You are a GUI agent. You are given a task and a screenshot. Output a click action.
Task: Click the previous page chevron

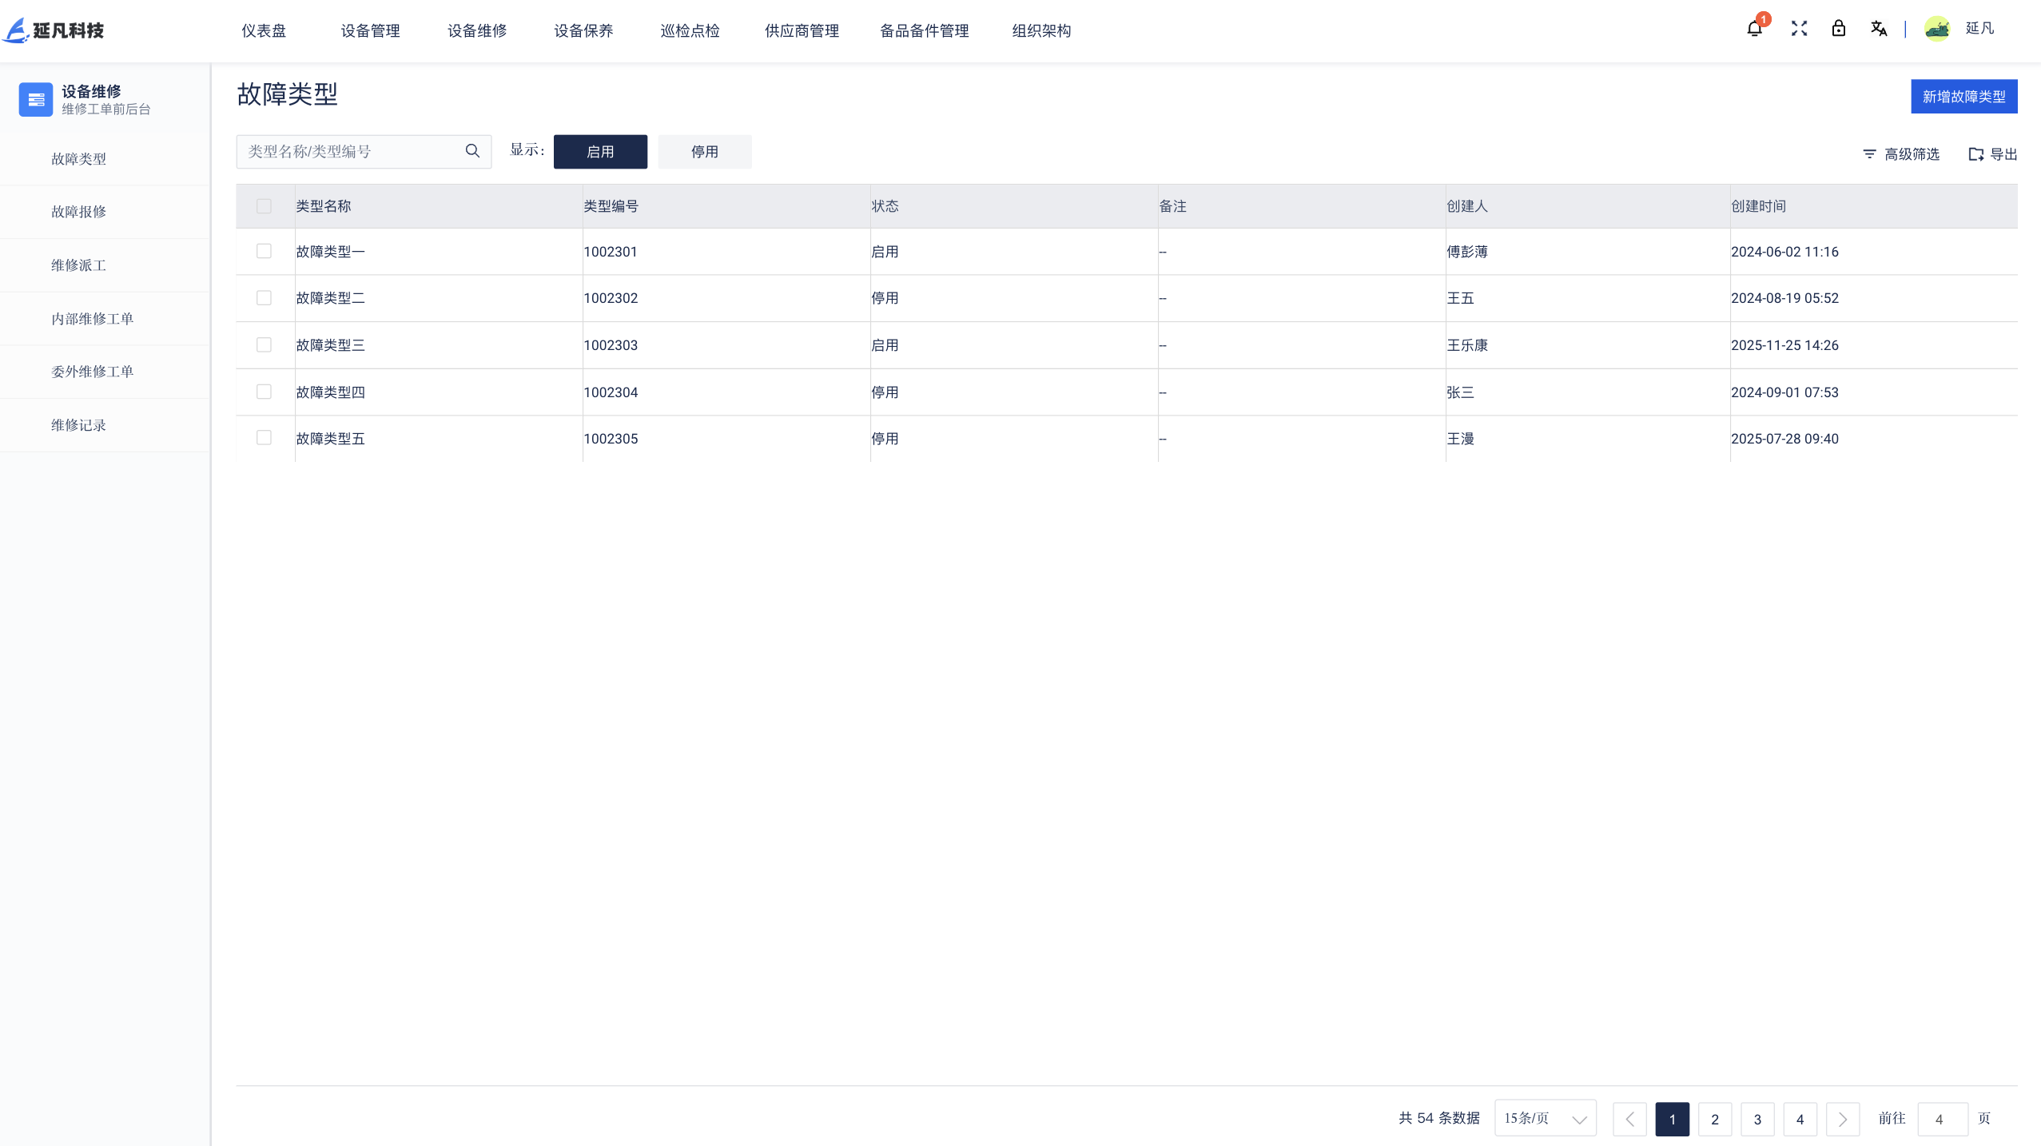[1629, 1119]
